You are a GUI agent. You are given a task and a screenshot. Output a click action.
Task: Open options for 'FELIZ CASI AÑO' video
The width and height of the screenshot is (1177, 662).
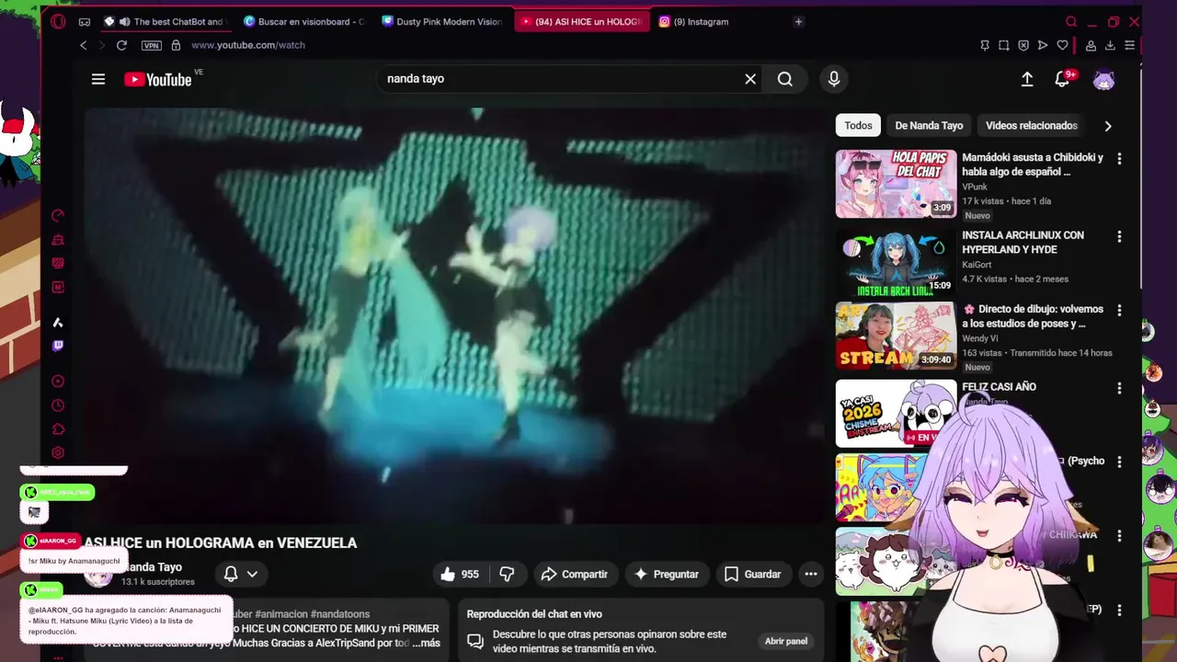[x=1119, y=389]
